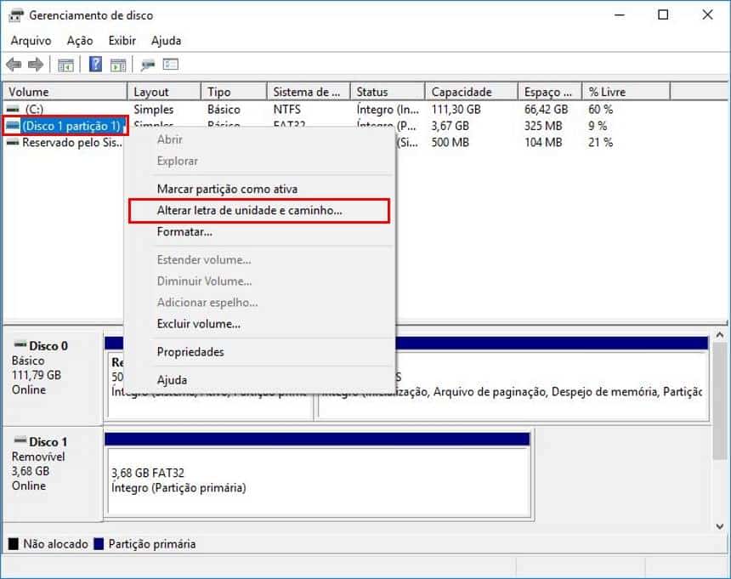Maximize the Gerenciamento de disco window
The width and height of the screenshot is (731, 579).
(663, 15)
